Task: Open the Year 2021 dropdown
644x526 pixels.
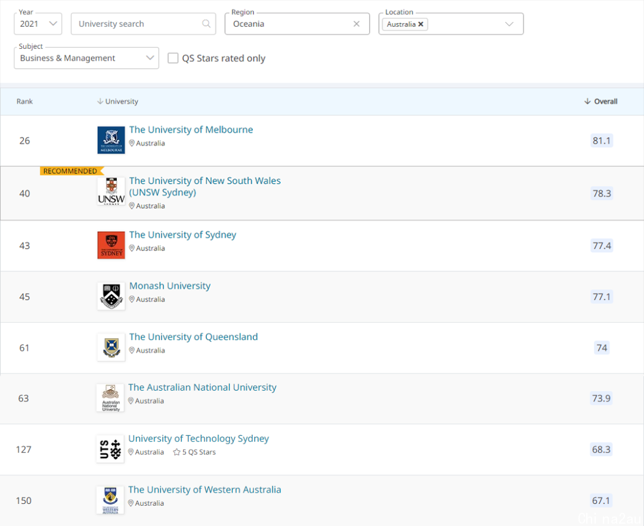Action: 38,24
